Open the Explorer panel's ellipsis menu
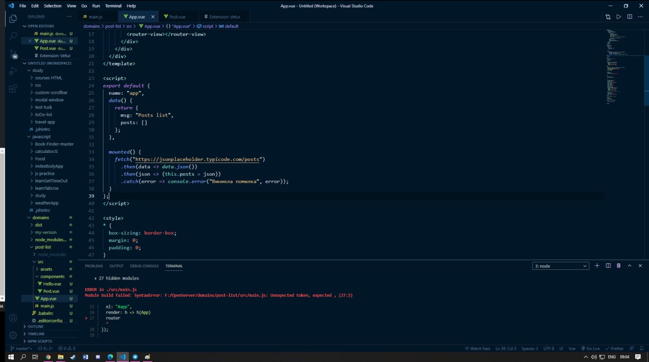The image size is (649, 362). click(x=69, y=17)
